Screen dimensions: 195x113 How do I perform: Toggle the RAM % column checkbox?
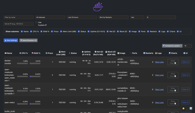pyautogui.click(x=41, y=31)
